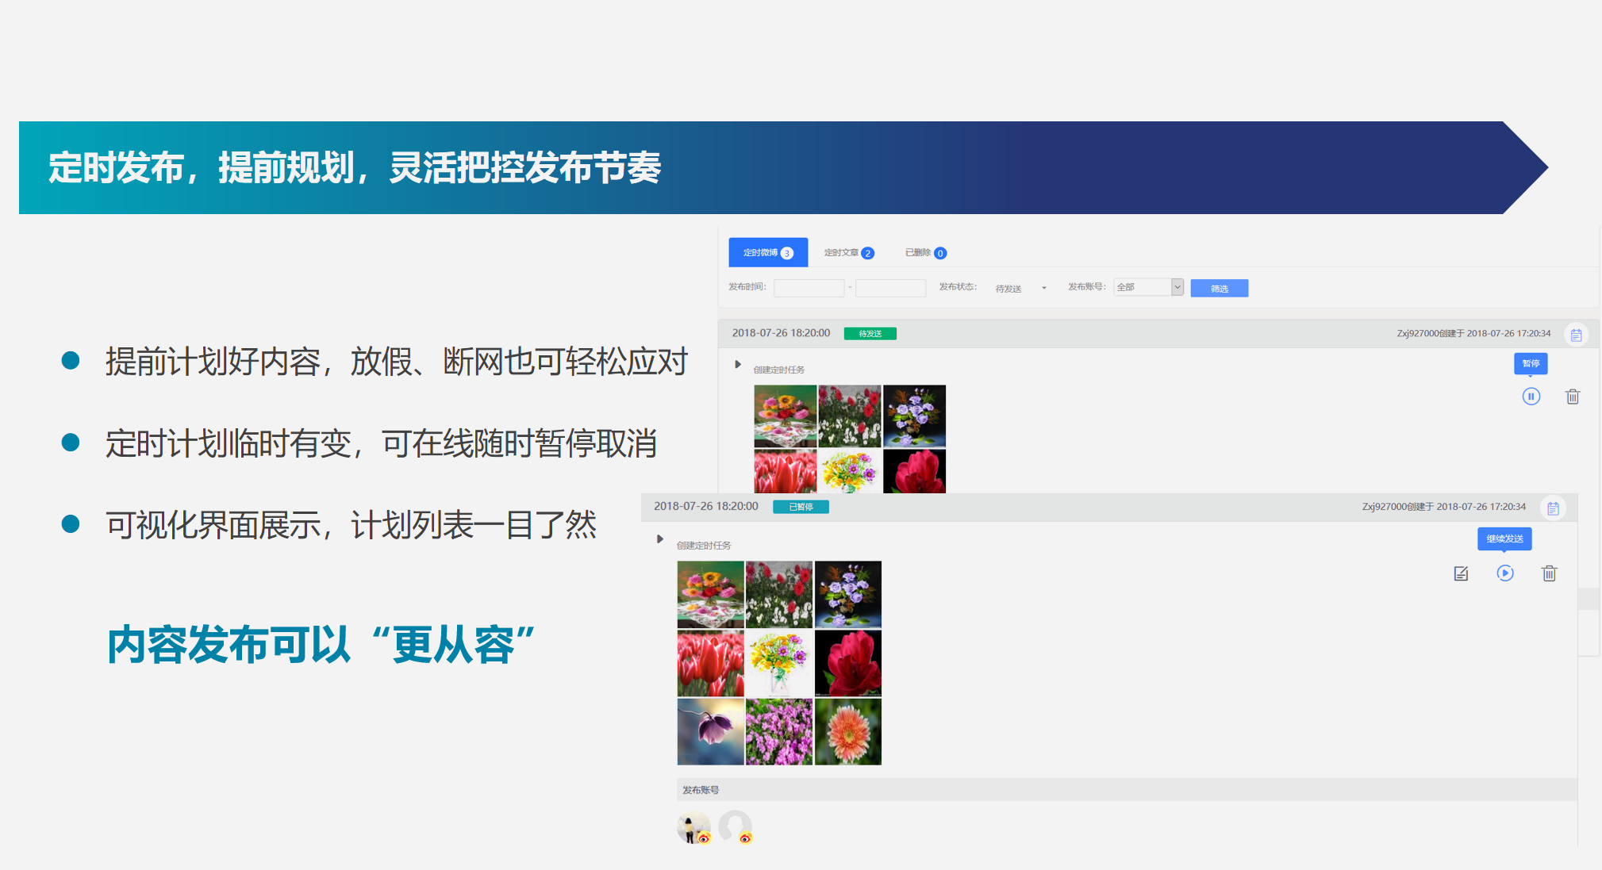Delete the pending task via trash icon

pyautogui.click(x=1573, y=397)
